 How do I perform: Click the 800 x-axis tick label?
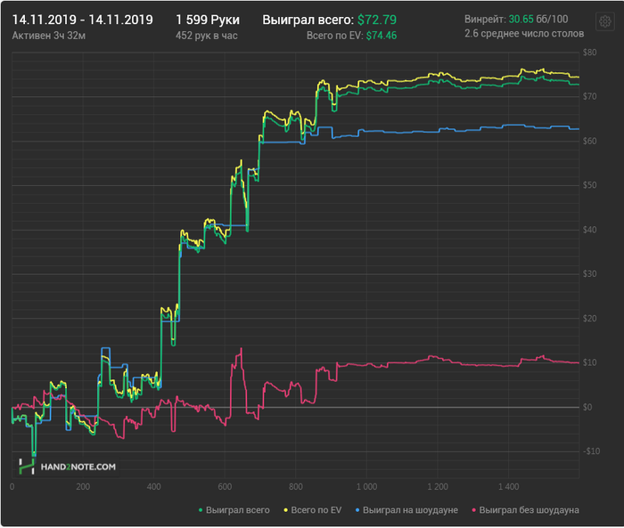(296, 487)
